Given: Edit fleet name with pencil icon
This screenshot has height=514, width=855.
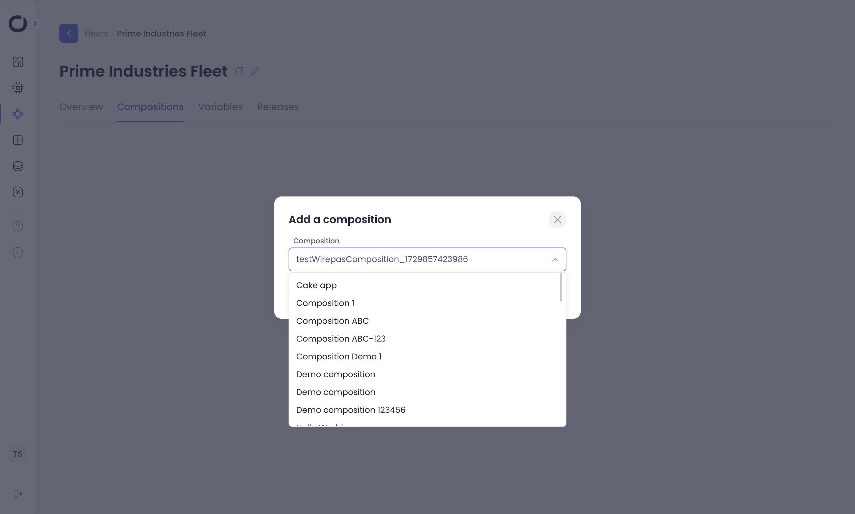Looking at the screenshot, I should point(255,71).
